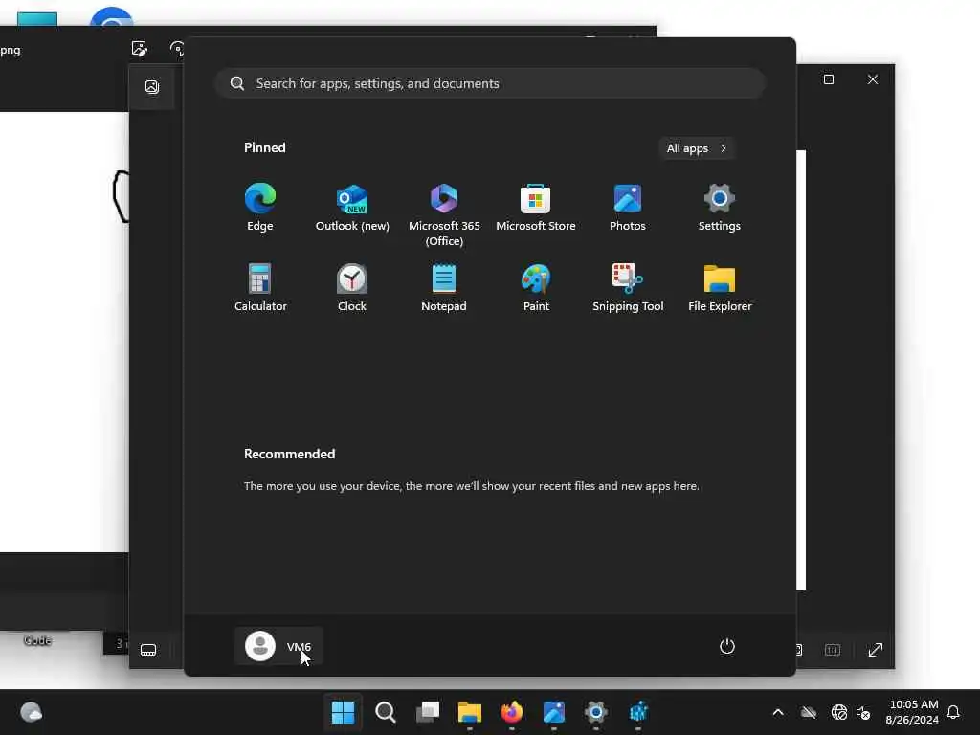Viewport: 980px width, 735px height.
Task: Open the pinned File Explorer app
Action: click(720, 287)
